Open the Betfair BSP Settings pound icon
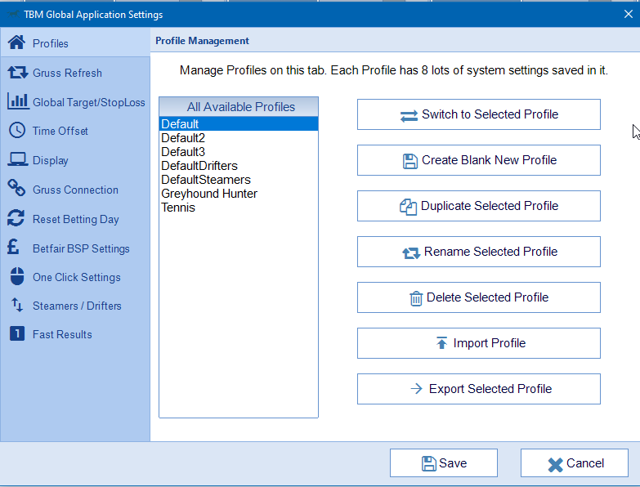Viewport: 640px width, 487px height. pyautogui.click(x=13, y=247)
